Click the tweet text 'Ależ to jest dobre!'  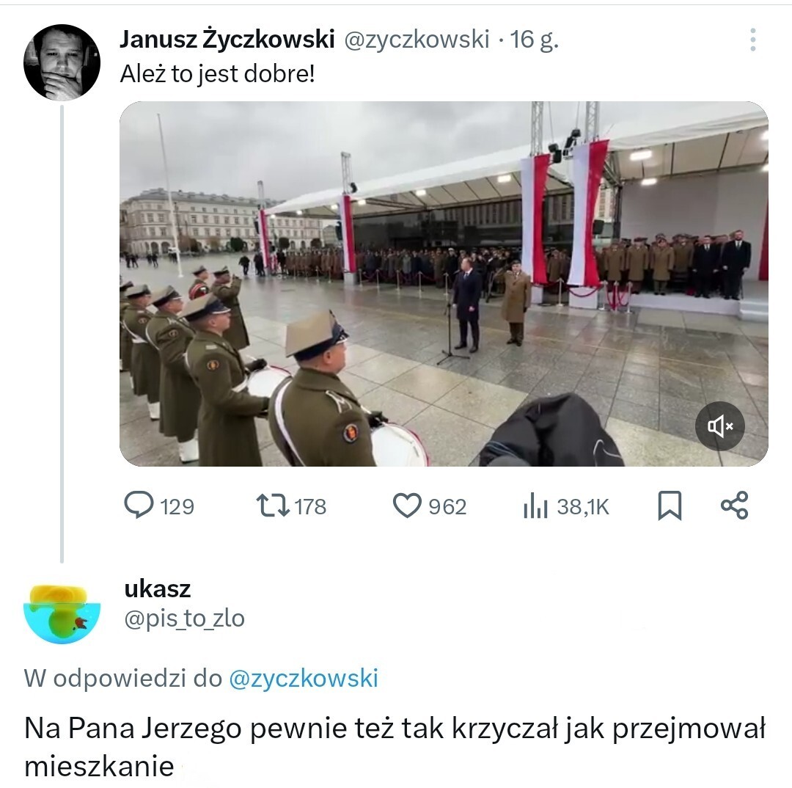pyautogui.click(x=217, y=74)
